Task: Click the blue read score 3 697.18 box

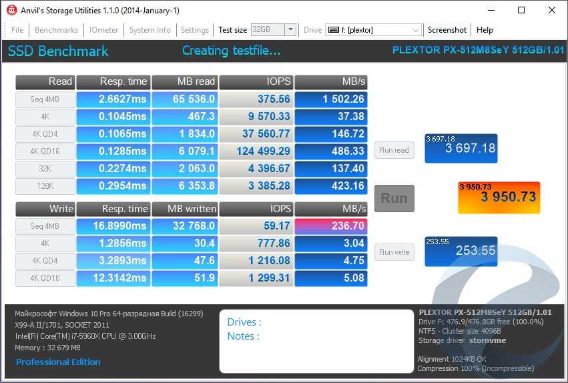Action: 461,148
